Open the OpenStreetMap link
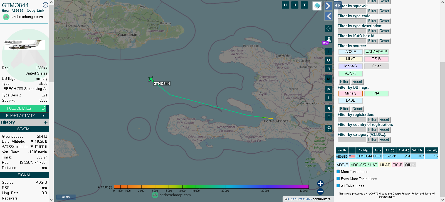 coord(300,199)
